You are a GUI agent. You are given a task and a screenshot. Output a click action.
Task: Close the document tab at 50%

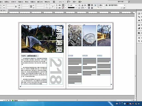tap(7, 11)
